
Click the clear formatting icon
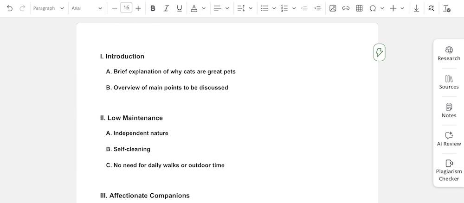[x=446, y=8]
